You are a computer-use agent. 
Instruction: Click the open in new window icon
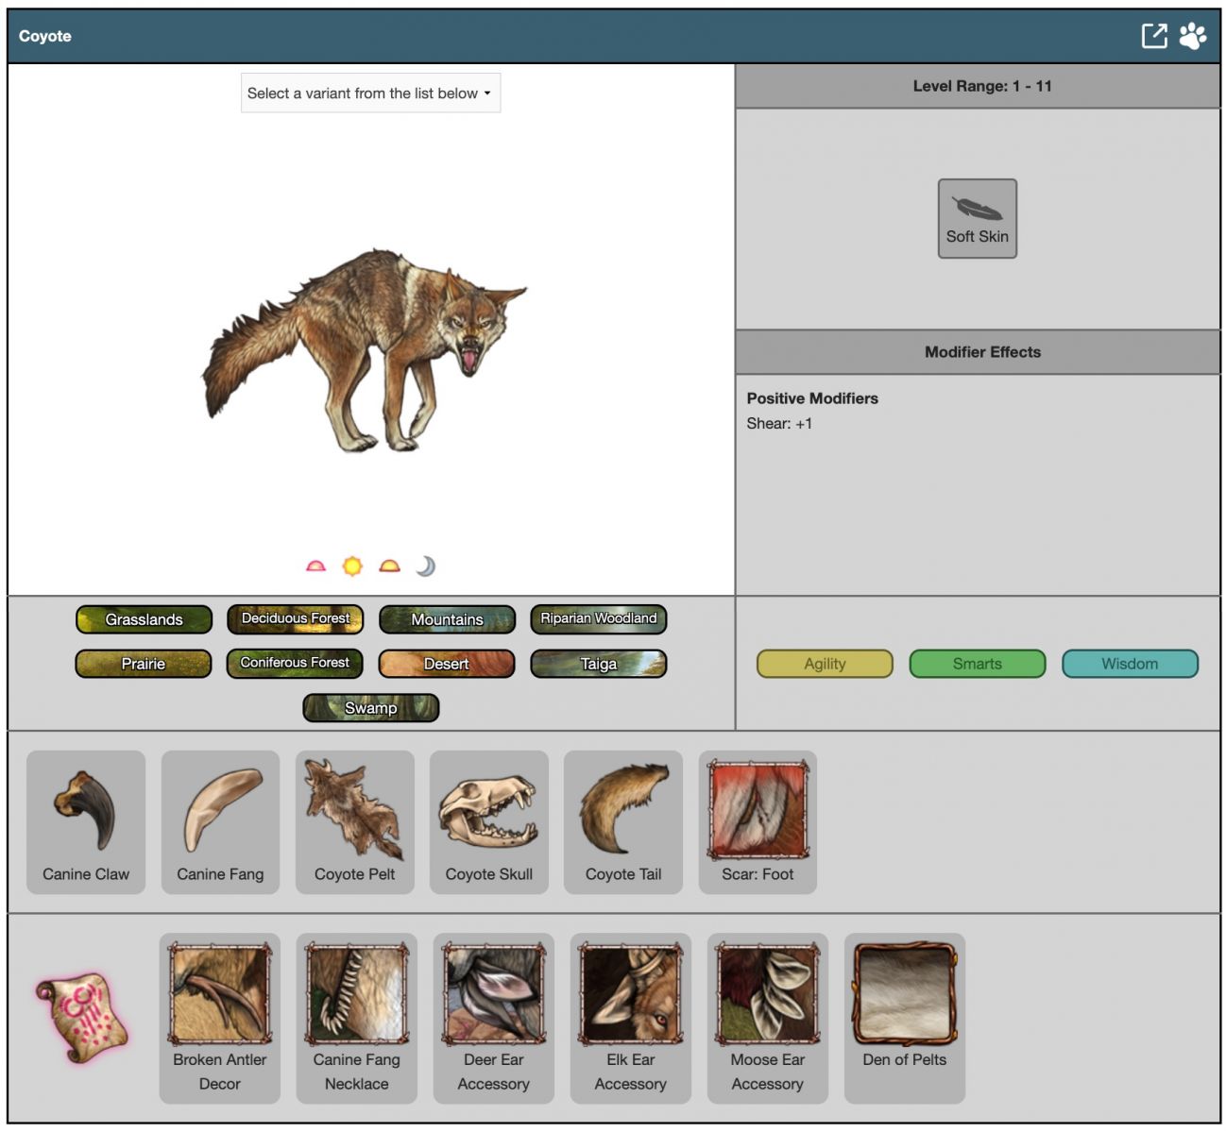[1153, 36]
